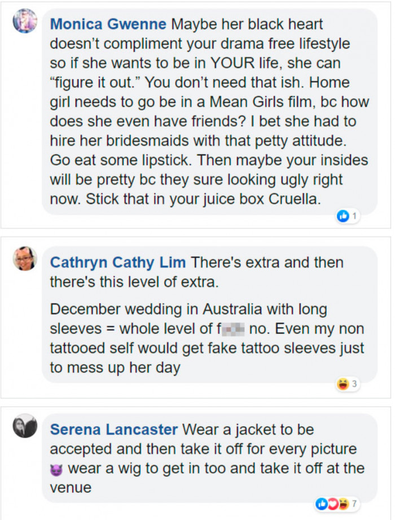Image resolution: width=395 pixels, height=520 pixels.
Task: Open the 7 reactions list on Serena's comment
Action: click(354, 504)
